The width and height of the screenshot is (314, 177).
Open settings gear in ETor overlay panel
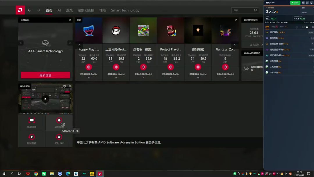click(x=303, y=3)
